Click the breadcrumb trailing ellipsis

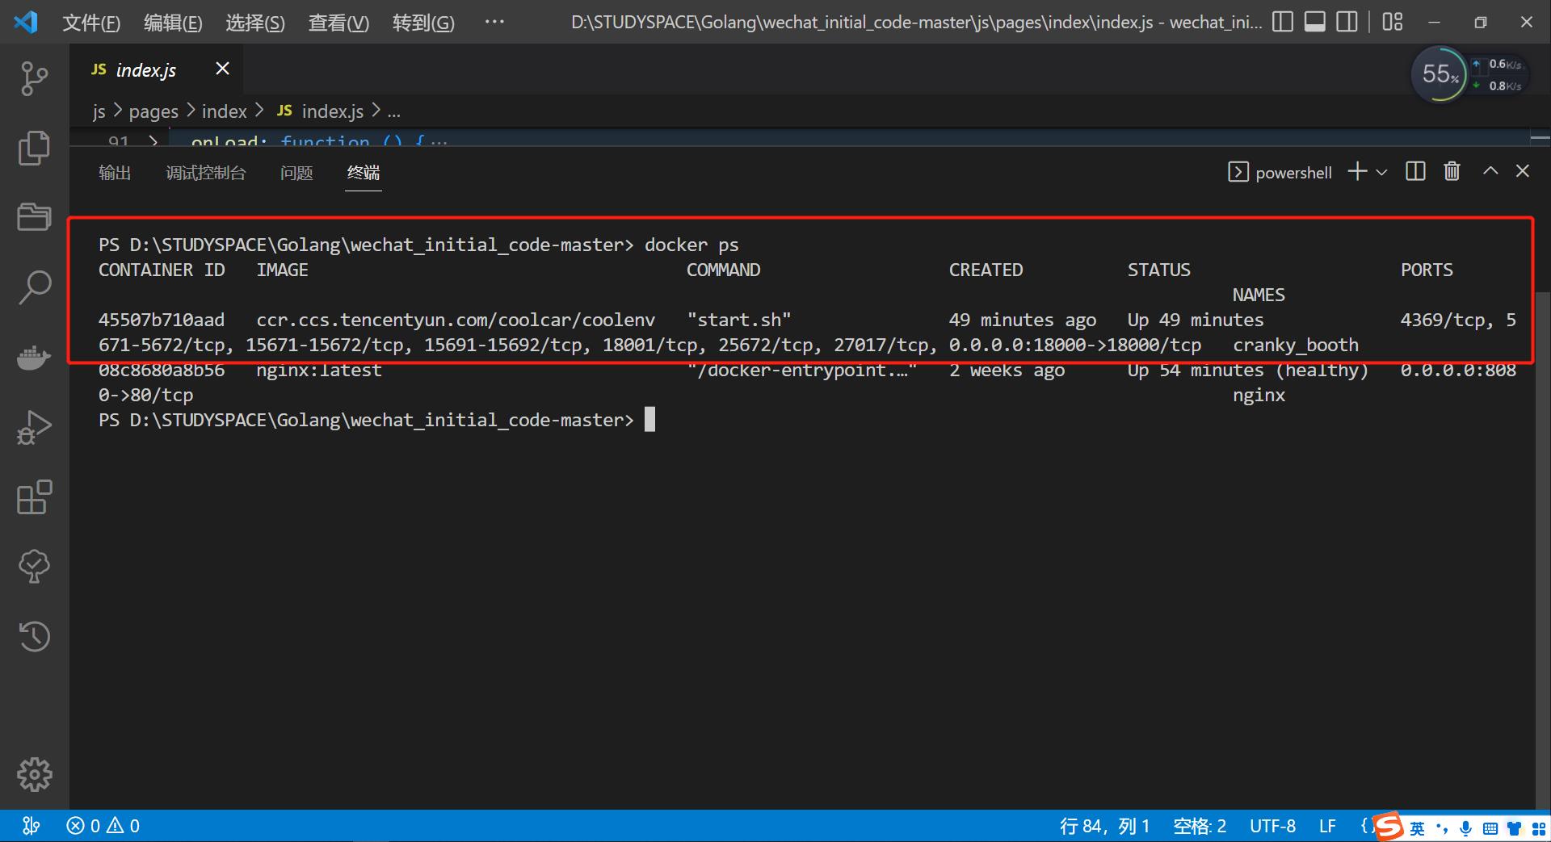pos(393,111)
